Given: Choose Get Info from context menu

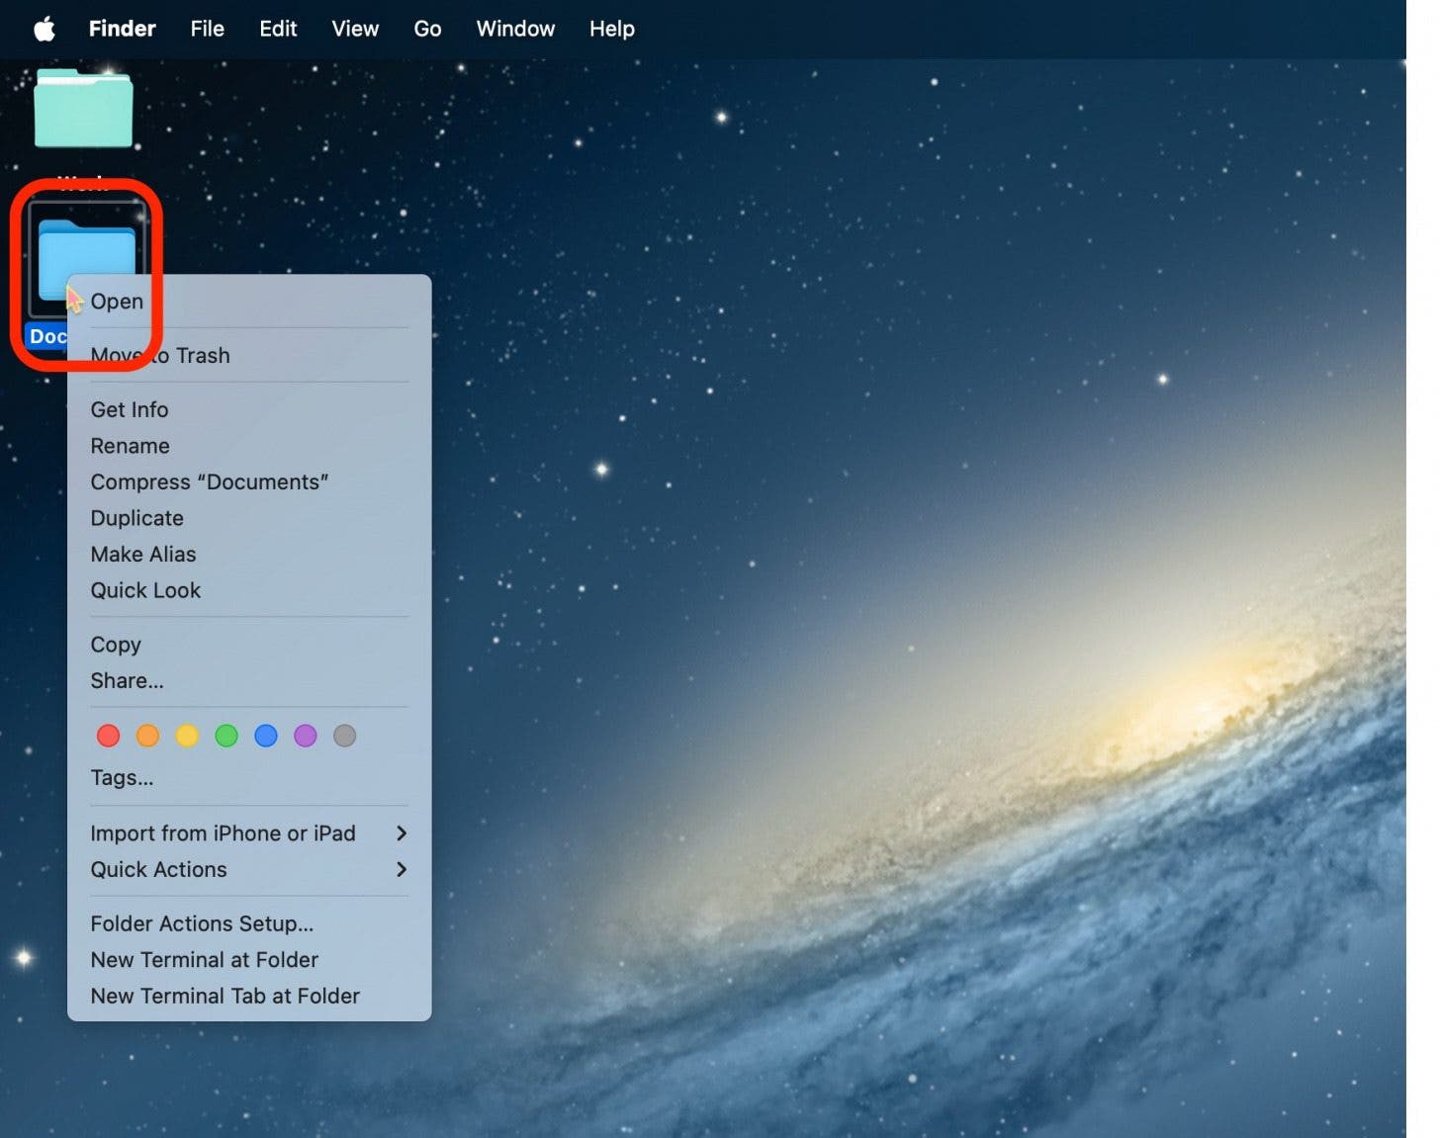Looking at the screenshot, I should point(130,409).
